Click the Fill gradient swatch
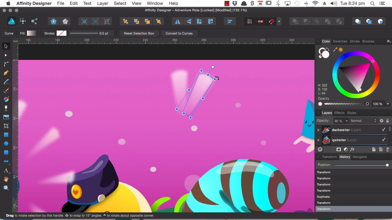This screenshot has width=392, height=220. pos(32,33)
